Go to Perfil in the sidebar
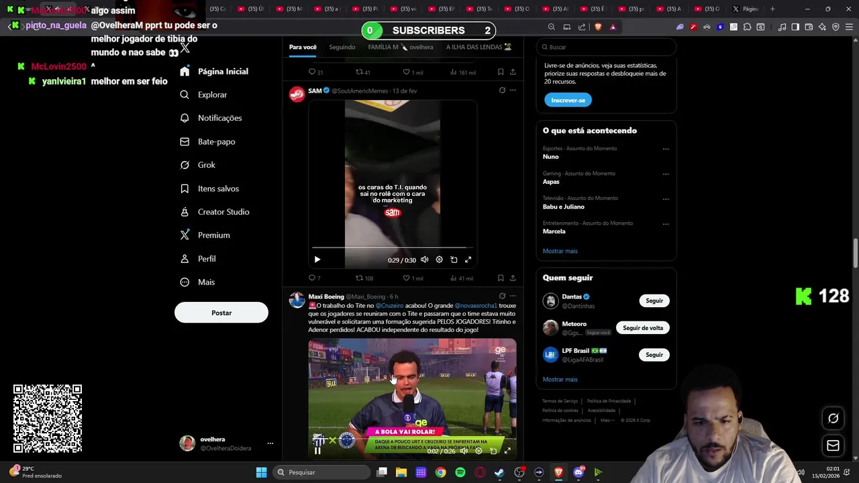This screenshot has width=859, height=483. click(x=197, y=259)
